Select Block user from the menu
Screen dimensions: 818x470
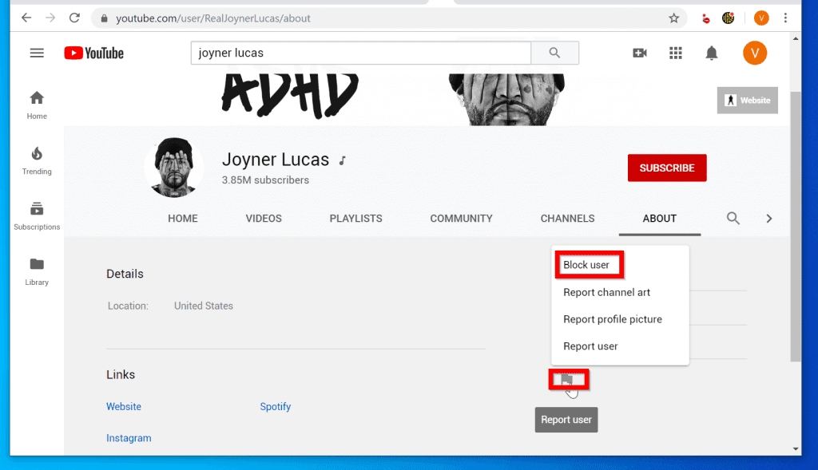point(586,265)
